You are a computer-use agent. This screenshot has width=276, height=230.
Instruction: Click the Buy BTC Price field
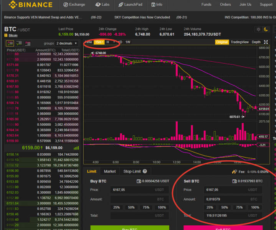[139, 190]
